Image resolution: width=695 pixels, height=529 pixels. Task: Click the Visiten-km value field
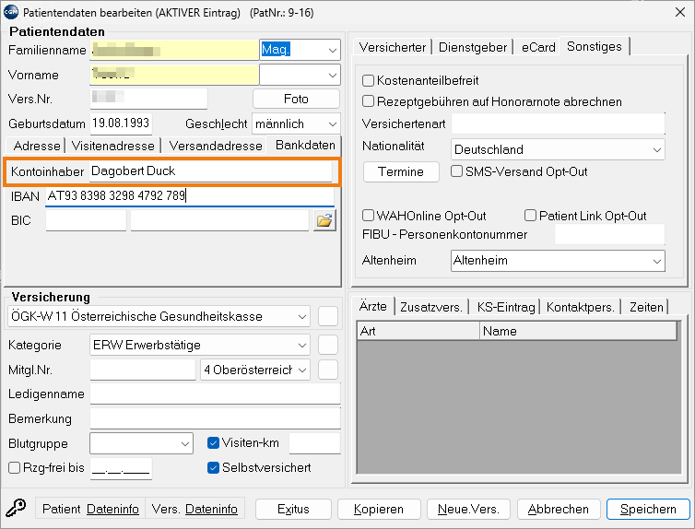(x=314, y=443)
